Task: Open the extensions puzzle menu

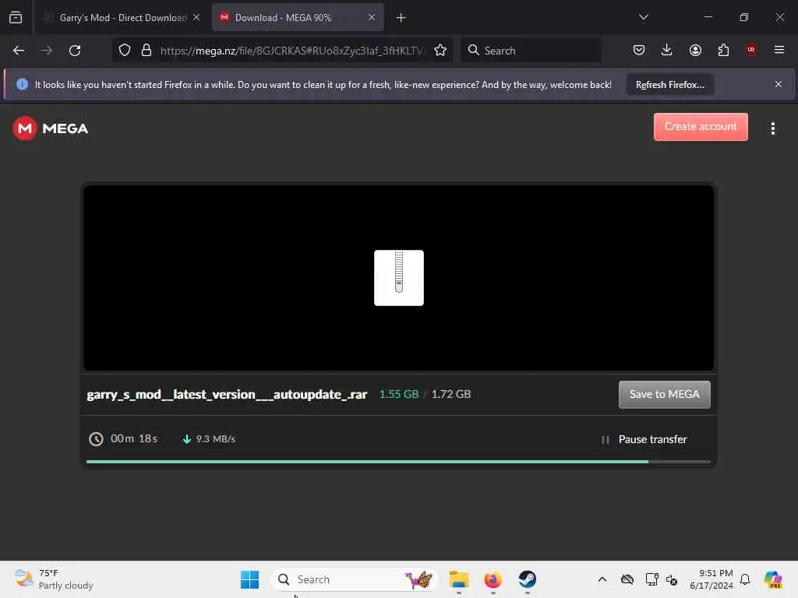Action: point(723,50)
